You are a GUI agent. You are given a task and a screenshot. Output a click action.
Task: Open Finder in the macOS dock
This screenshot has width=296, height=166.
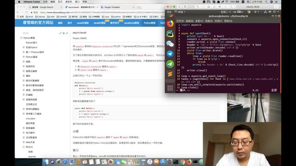[x=46, y=162]
